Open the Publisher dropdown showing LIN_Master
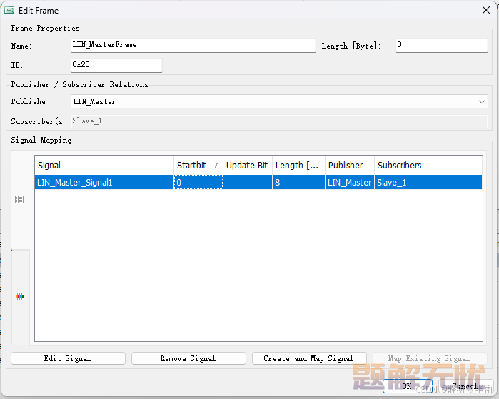 [279, 102]
